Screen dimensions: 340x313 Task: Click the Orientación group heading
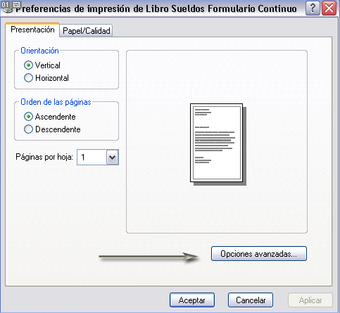[39, 51]
